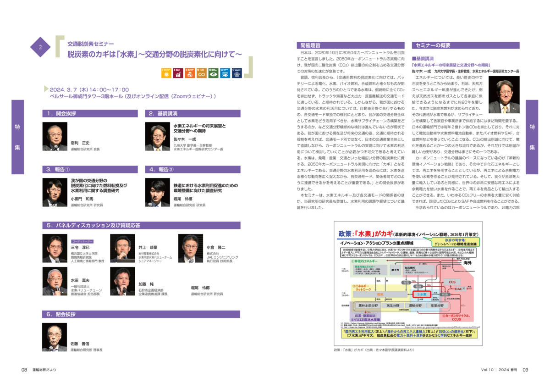Click the SDG 12 infinity loop icon

pyautogui.click(x=201, y=72)
